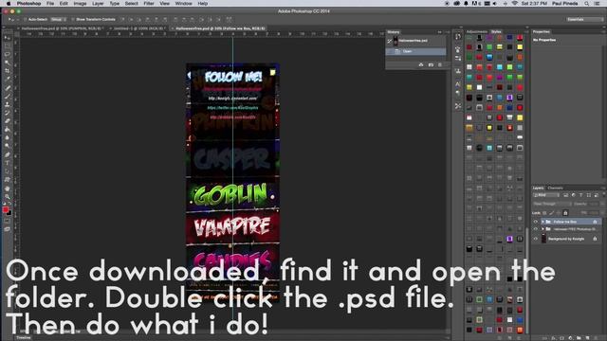Select the Rectangular Marquee tool
Image resolution: width=607 pixels, height=341 pixels.
[x=8, y=46]
